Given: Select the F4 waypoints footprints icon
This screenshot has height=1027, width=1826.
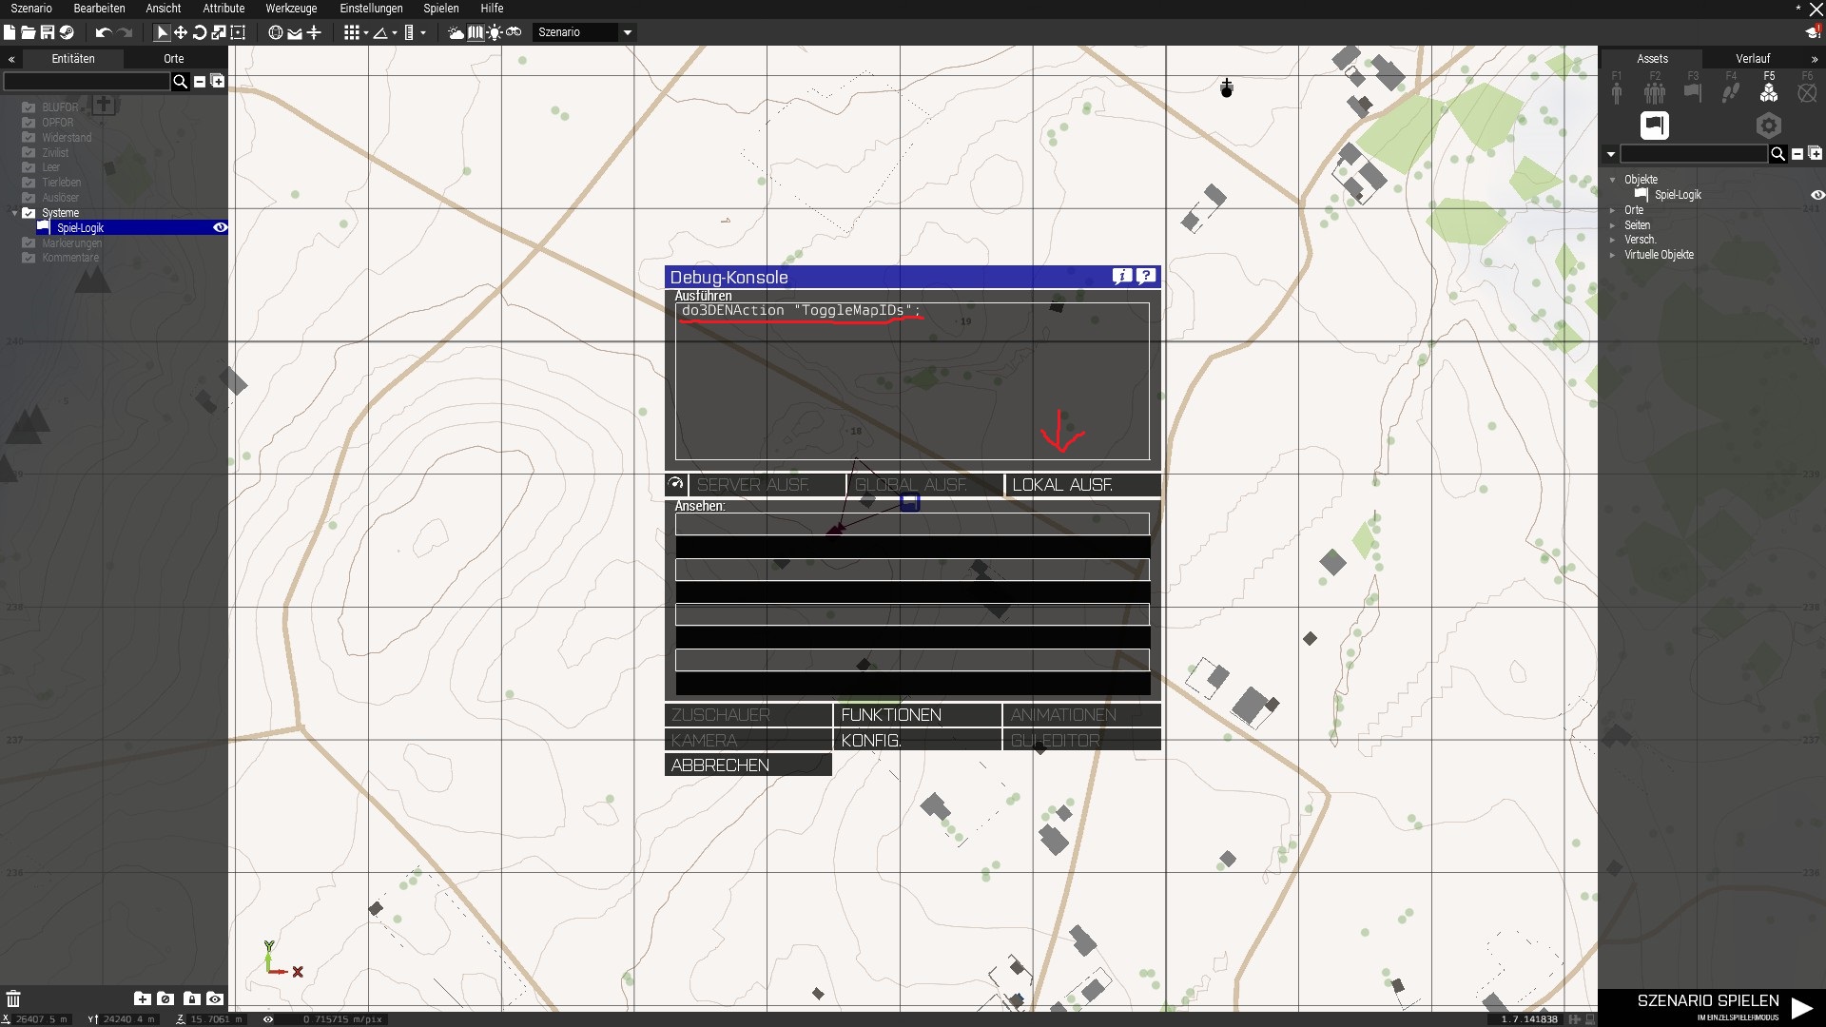Looking at the screenshot, I should [x=1731, y=92].
